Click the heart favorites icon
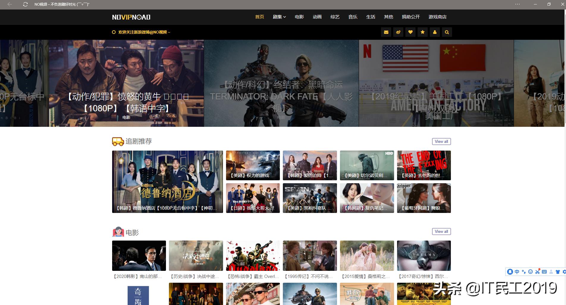 (410, 32)
